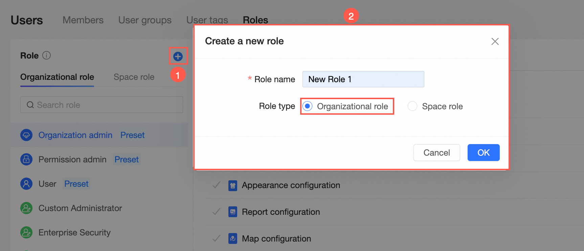584x251 pixels.
Task: Select the Space role radio button
Action: [x=412, y=106]
